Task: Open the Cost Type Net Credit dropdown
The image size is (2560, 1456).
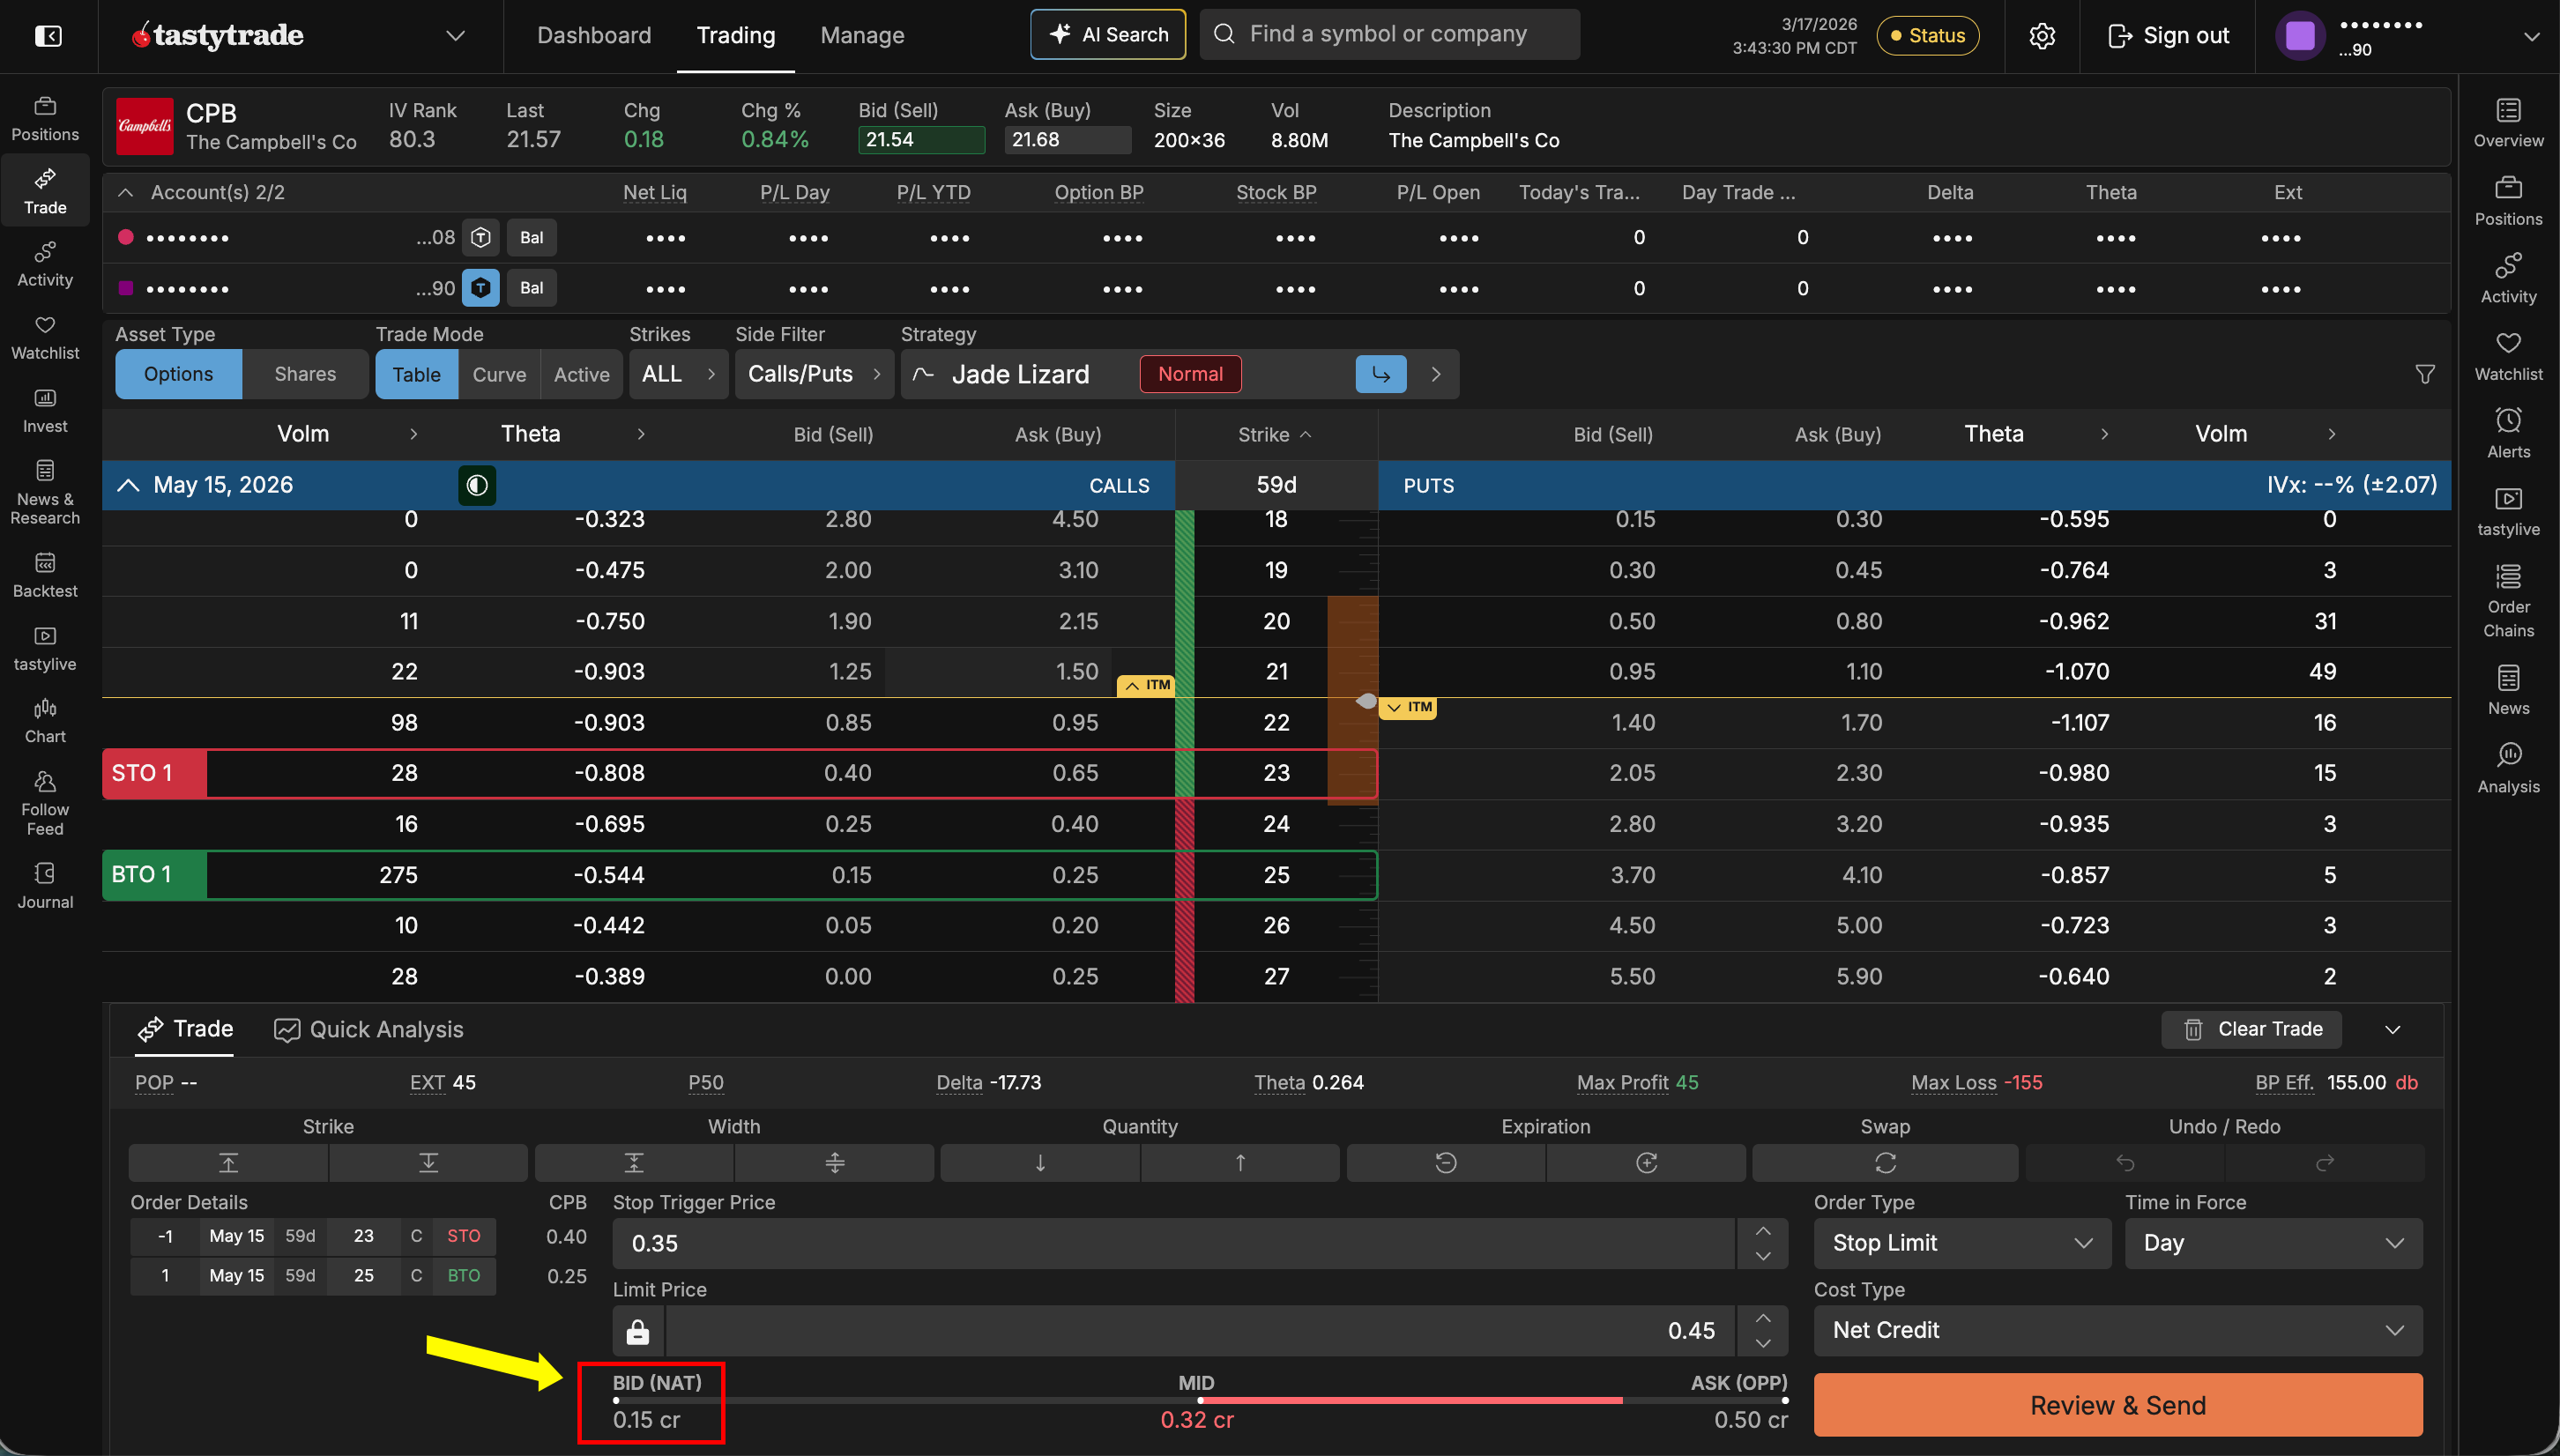Action: 2118,1331
